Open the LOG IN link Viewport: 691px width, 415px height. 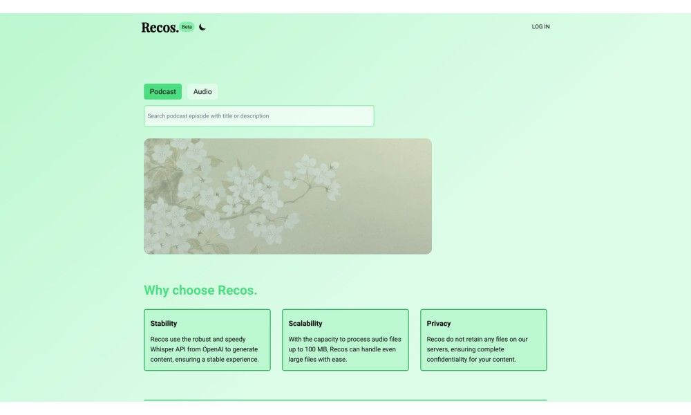pos(541,27)
